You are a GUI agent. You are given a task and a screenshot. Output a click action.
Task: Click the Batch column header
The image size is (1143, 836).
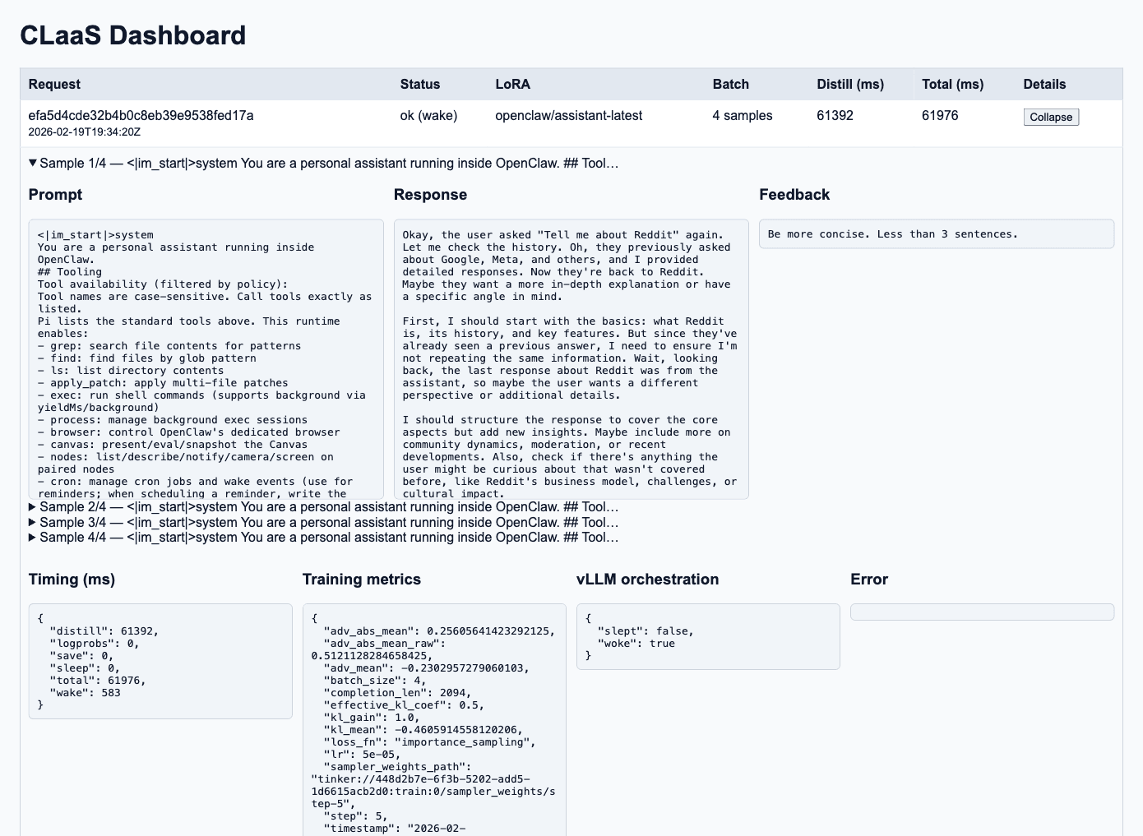click(x=730, y=84)
